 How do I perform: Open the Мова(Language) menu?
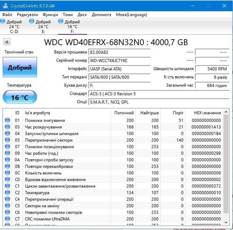132,15
